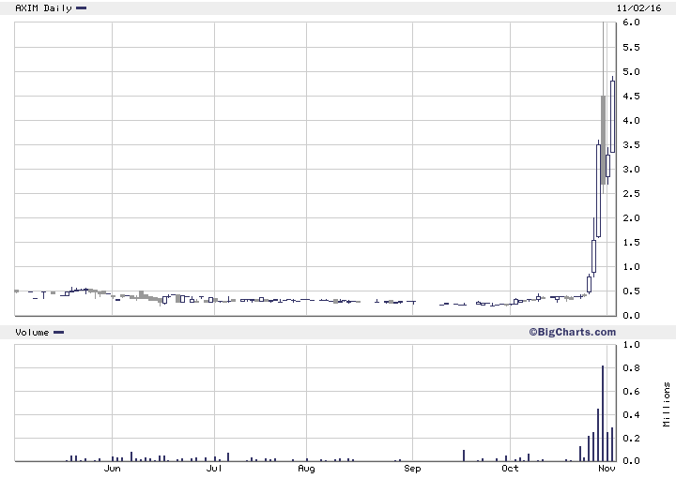Click the AXIM Daily legend line marker
Image resolution: width=676 pixels, height=478 pixels.
pos(81,8)
